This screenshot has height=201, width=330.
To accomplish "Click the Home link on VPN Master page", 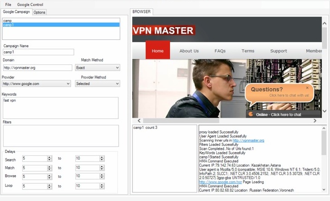I will pyautogui.click(x=158, y=50).
